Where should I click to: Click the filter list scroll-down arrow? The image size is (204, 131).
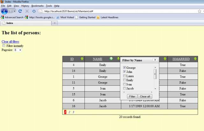coord(155,88)
